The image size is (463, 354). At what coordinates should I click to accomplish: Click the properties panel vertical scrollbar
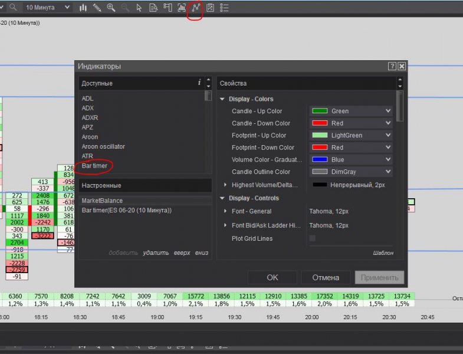400,106
